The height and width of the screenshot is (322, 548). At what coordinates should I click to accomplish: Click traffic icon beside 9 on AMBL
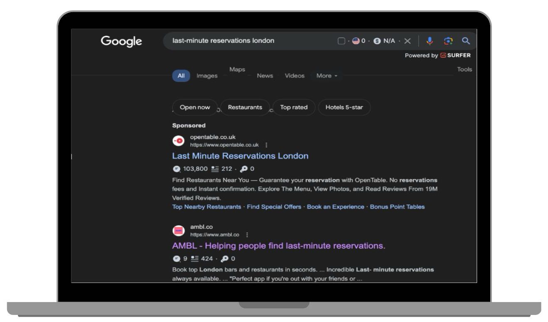click(x=176, y=258)
